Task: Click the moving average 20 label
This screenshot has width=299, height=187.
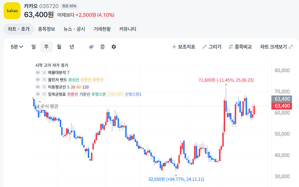Action: [73, 87]
